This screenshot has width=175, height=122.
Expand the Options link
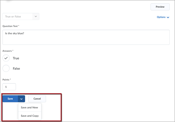[163, 17]
